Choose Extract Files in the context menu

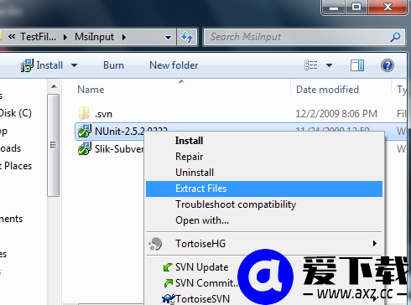pos(264,189)
